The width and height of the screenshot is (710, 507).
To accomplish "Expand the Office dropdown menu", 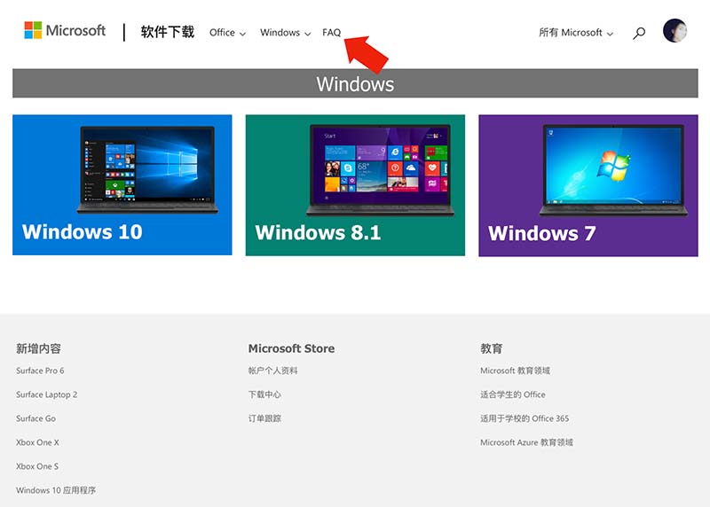I will (227, 33).
